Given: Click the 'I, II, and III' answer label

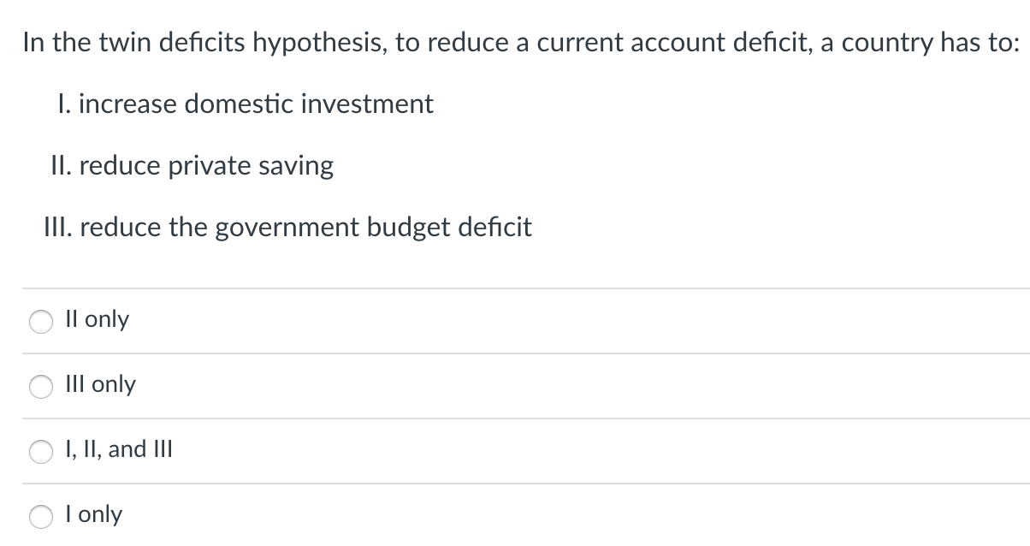Looking at the screenshot, I should point(119,448).
